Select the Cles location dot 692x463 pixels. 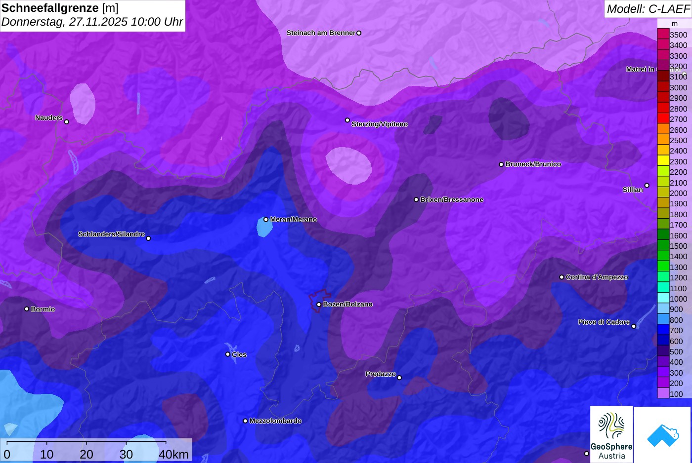[228, 354]
